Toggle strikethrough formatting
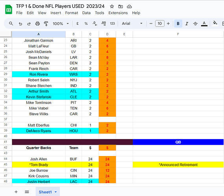 (195, 24)
